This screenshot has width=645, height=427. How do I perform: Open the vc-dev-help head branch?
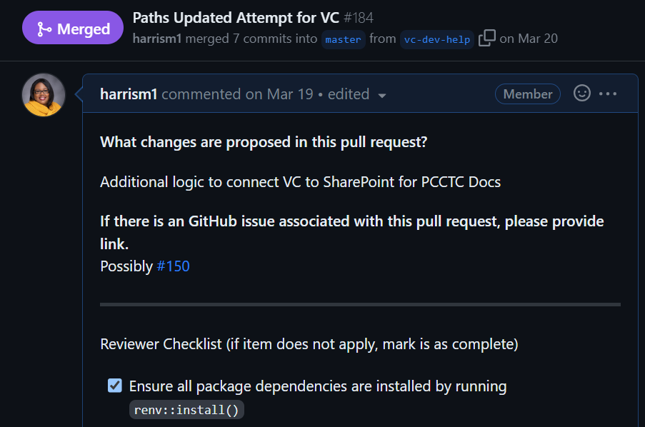pos(437,39)
